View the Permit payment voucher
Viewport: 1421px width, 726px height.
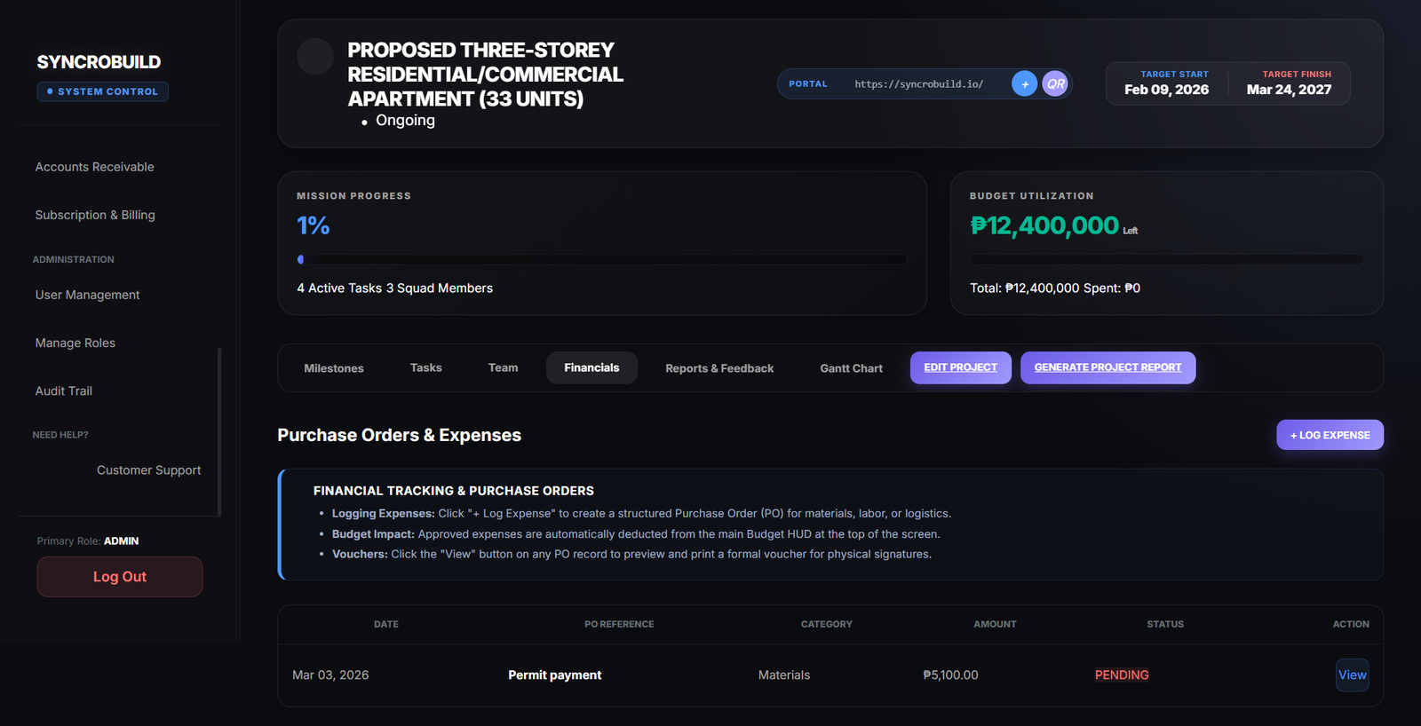[x=1353, y=675]
